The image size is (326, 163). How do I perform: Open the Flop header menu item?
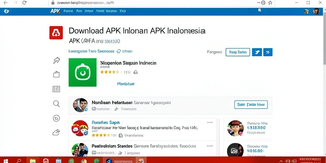123,11
